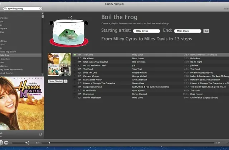The width and height of the screenshot is (229, 150).
Task: Click sidebar scroll-down arrow
Action: 43,75
